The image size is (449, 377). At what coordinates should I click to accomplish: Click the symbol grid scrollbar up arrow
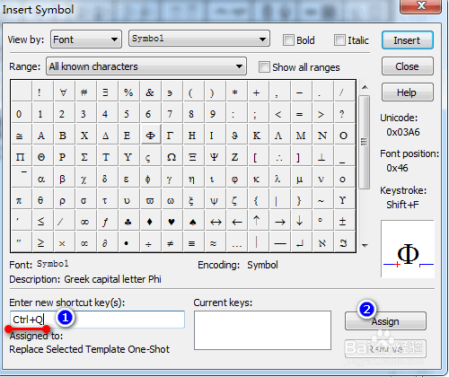coord(365,87)
